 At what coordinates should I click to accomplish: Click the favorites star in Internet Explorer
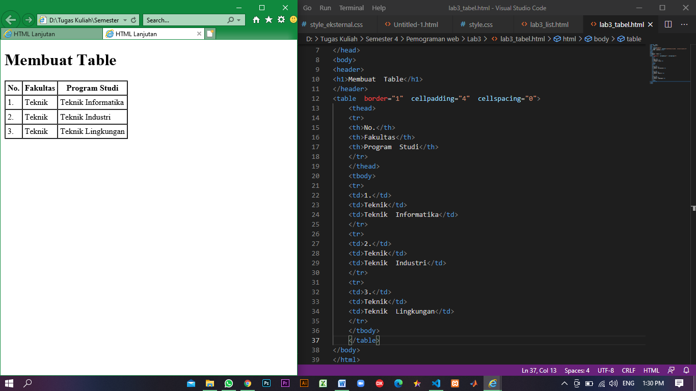[269, 20]
